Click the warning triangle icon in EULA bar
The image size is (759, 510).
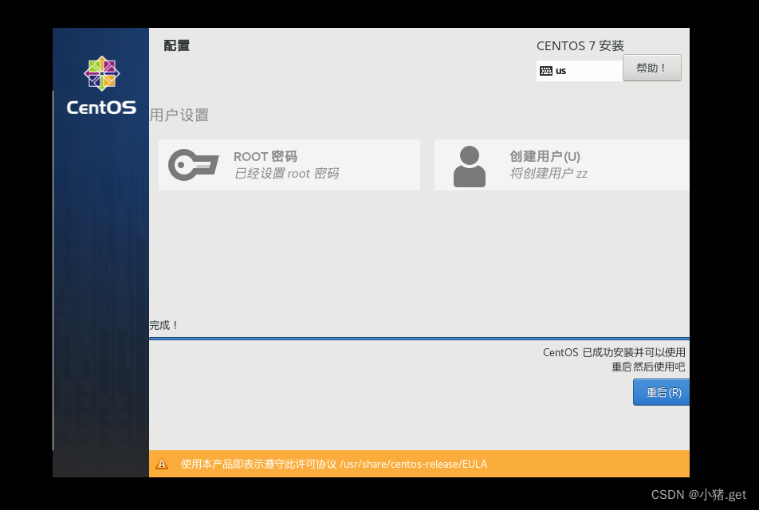coord(162,464)
